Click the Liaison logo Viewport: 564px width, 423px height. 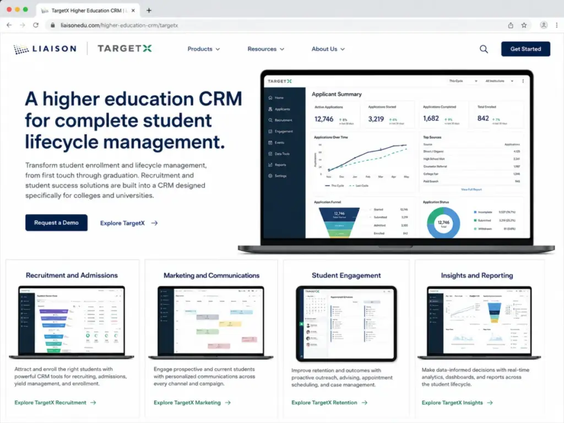pos(45,49)
